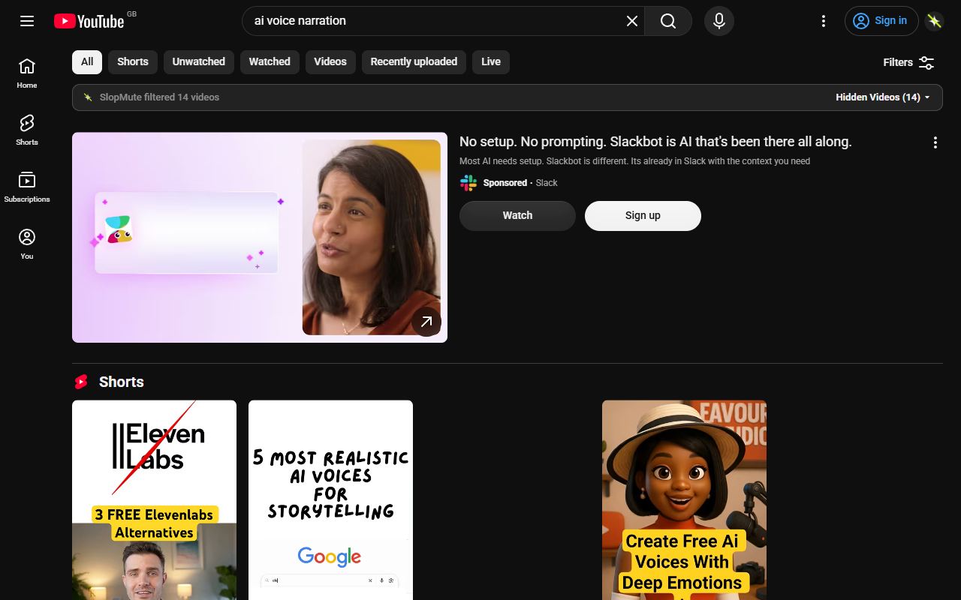Open the ad's three-dot options menu
Screen dimensions: 961x600
coord(935,142)
